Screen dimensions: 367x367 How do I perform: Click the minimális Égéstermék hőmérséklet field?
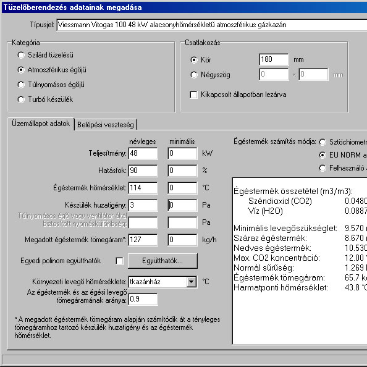pos(182,188)
